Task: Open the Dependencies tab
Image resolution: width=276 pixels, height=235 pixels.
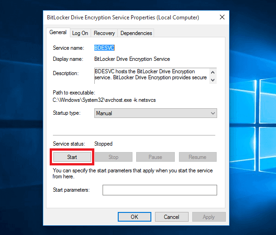Action: pos(136,33)
